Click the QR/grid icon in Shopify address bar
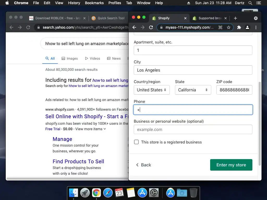Viewport: 267px width, 200px height. [x=220, y=27]
